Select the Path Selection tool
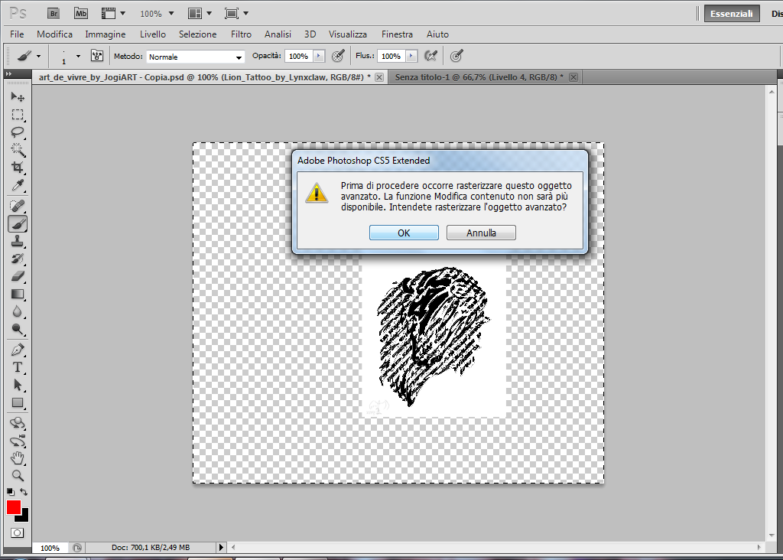Screen dimensions: 783x560 pos(18,385)
